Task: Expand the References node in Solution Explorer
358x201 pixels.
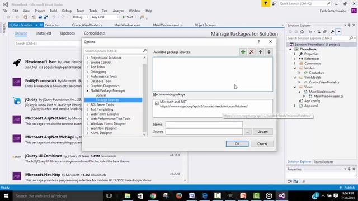Action: 295,59
